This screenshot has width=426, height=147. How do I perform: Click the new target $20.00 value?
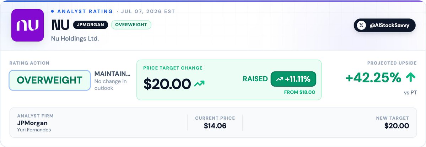tap(397, 126)
